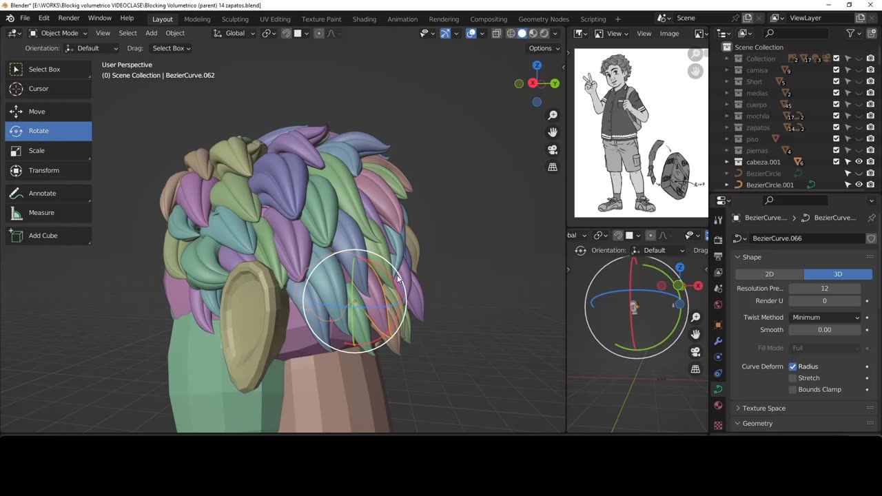Click the zoom icon in main viewport
This screenshot has width=882, height=496.
coord(553,115)
